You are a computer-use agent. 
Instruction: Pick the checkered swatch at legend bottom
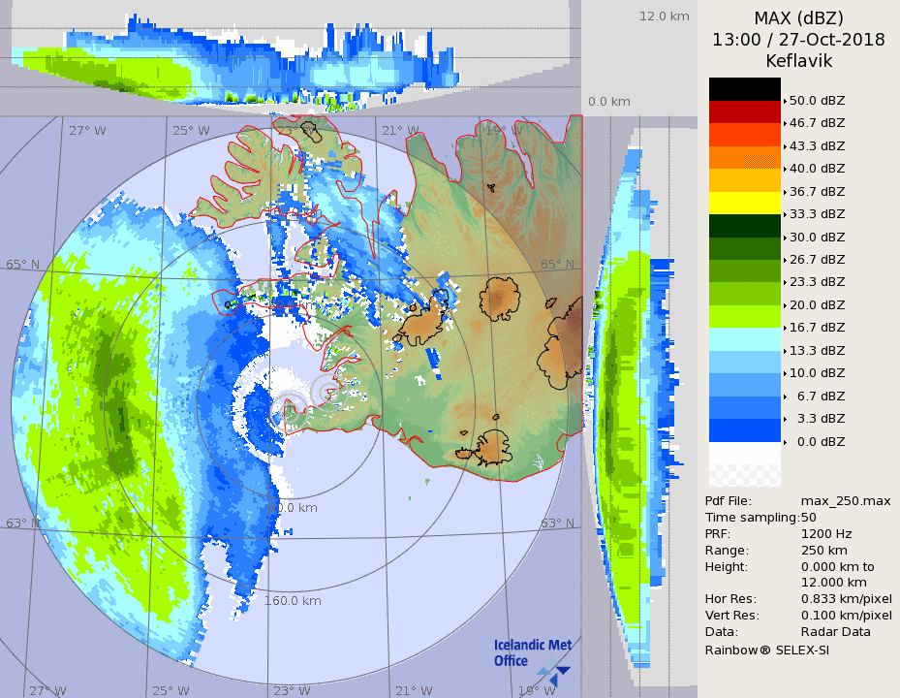744,475
